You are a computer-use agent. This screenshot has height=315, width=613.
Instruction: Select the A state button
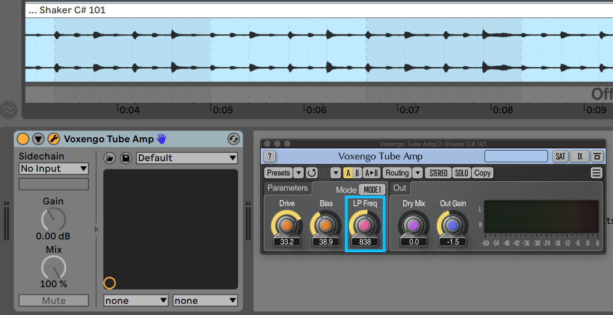(x=348, y=173)
